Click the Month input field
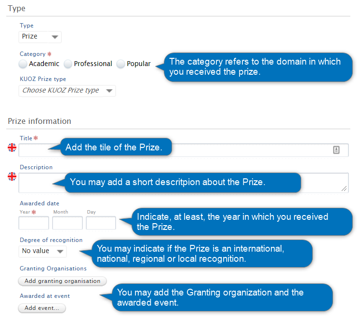Viewport: 359px width, 322px height. 67,223
